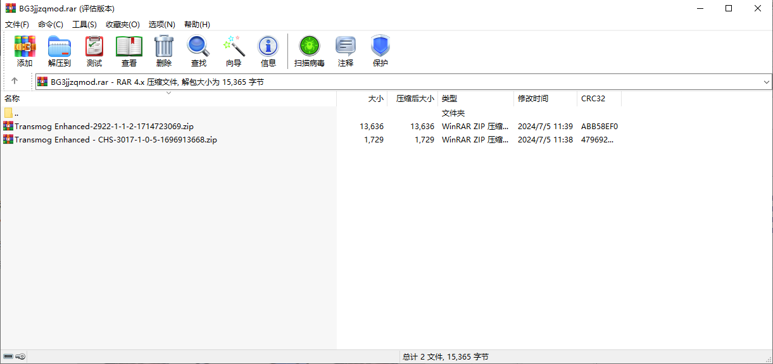Viewport: 773px width, 364px height.
Task: Click the 文件夹 type label in parent row
Action: 453,113
